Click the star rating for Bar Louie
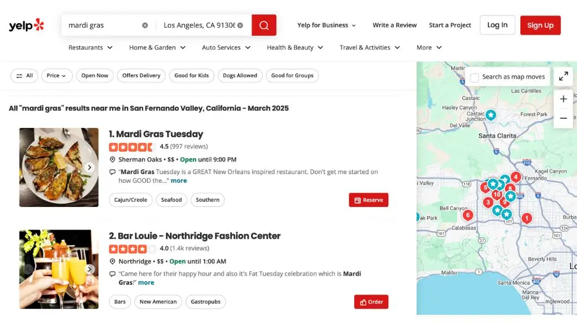The width and height of the screenshot is (577, 324). point(132,249)
